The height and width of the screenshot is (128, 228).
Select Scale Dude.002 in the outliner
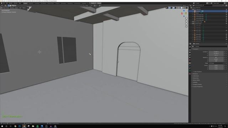[x=199, y=17]
